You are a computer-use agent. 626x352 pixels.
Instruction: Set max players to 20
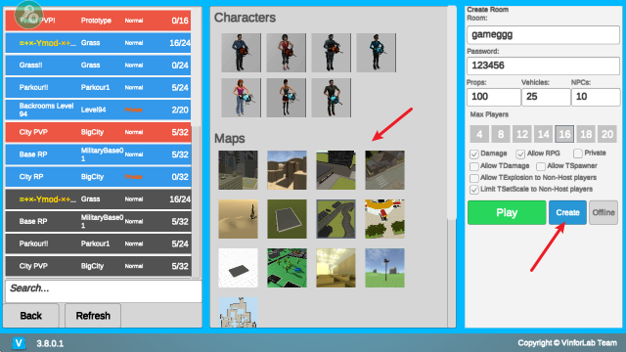607,134
